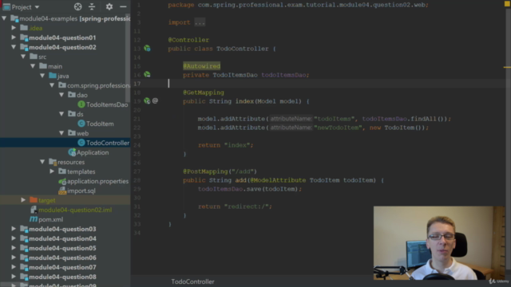The width and height of the screenshot is (511, 287).
Task: Click the @Autowired annotation in editor
Action: tap(201, 66)
